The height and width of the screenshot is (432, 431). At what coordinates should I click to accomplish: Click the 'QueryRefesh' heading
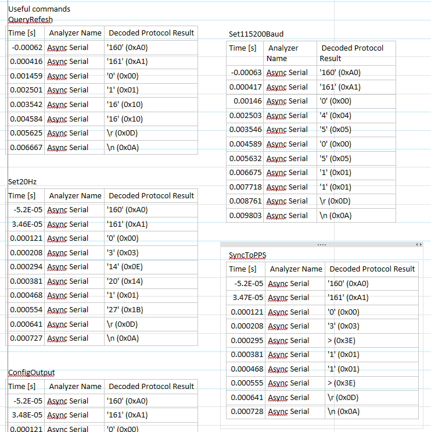tap(30, 20)
